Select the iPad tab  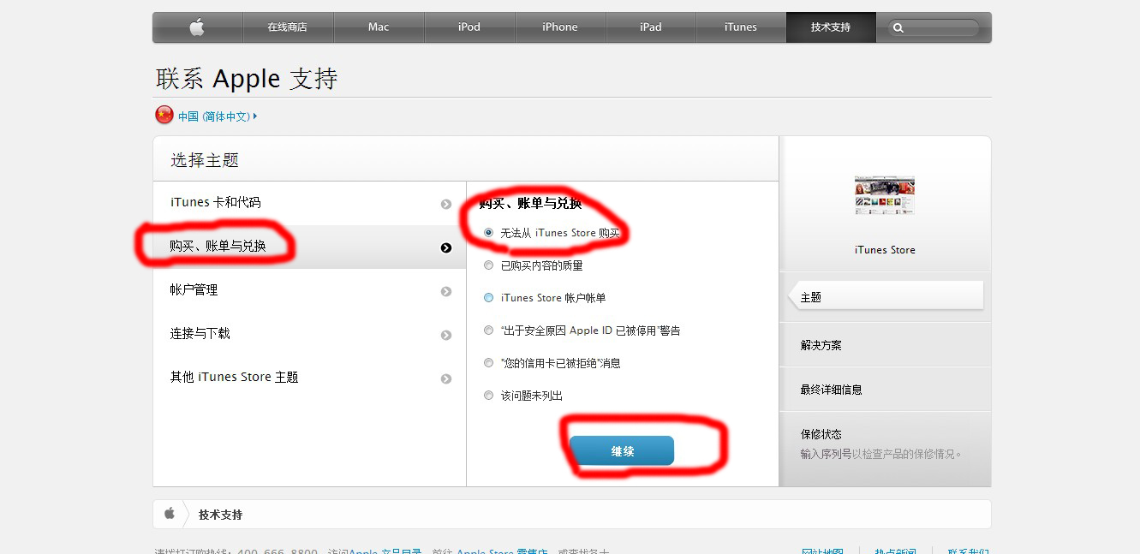tap(651, 27)
